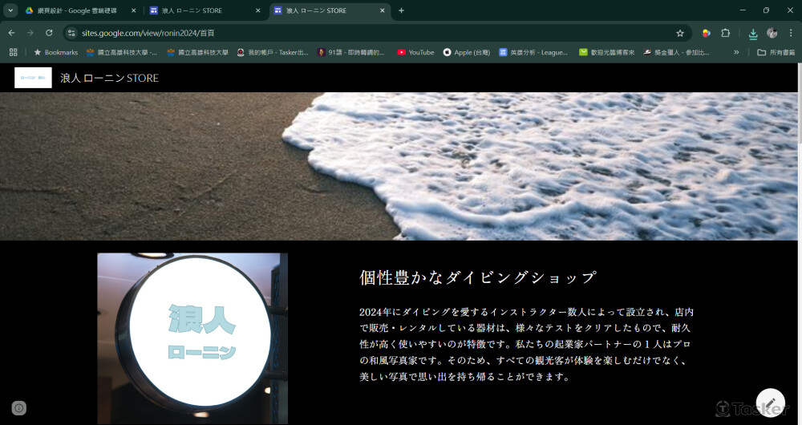Expand the tab search dropdown arrow
This screenshot has height=425, width=802.
[10, 10]
